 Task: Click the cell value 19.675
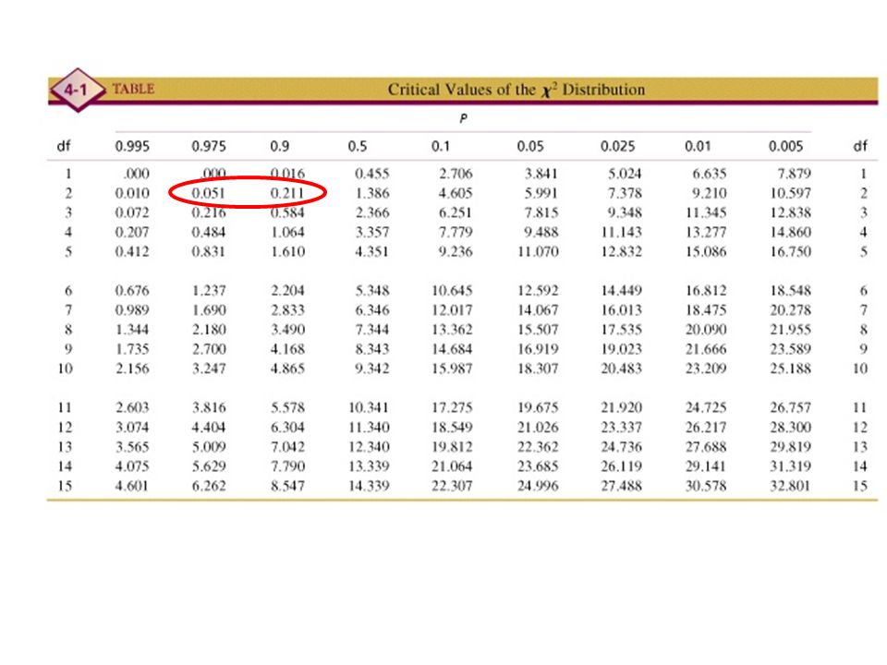538,407
